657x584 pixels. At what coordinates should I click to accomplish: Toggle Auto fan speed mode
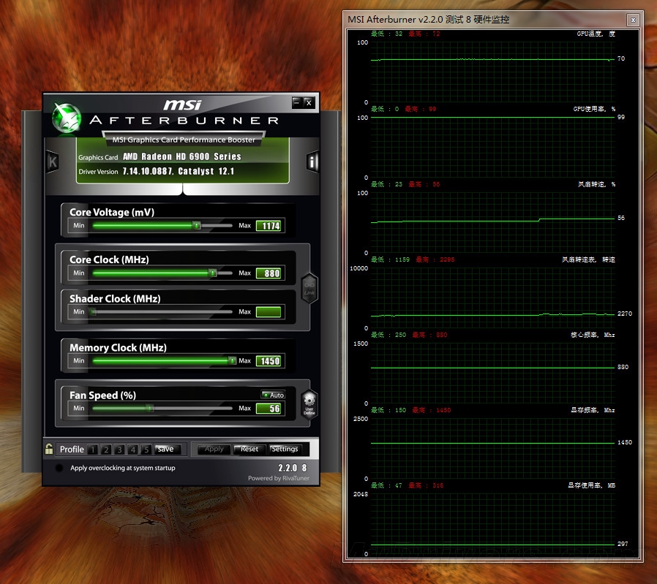pos(273,395)
